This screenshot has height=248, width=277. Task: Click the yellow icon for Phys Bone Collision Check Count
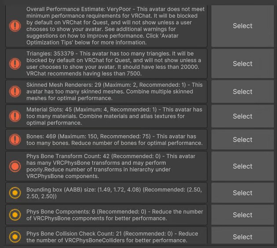pyautogui.click(x=15, y=237)
